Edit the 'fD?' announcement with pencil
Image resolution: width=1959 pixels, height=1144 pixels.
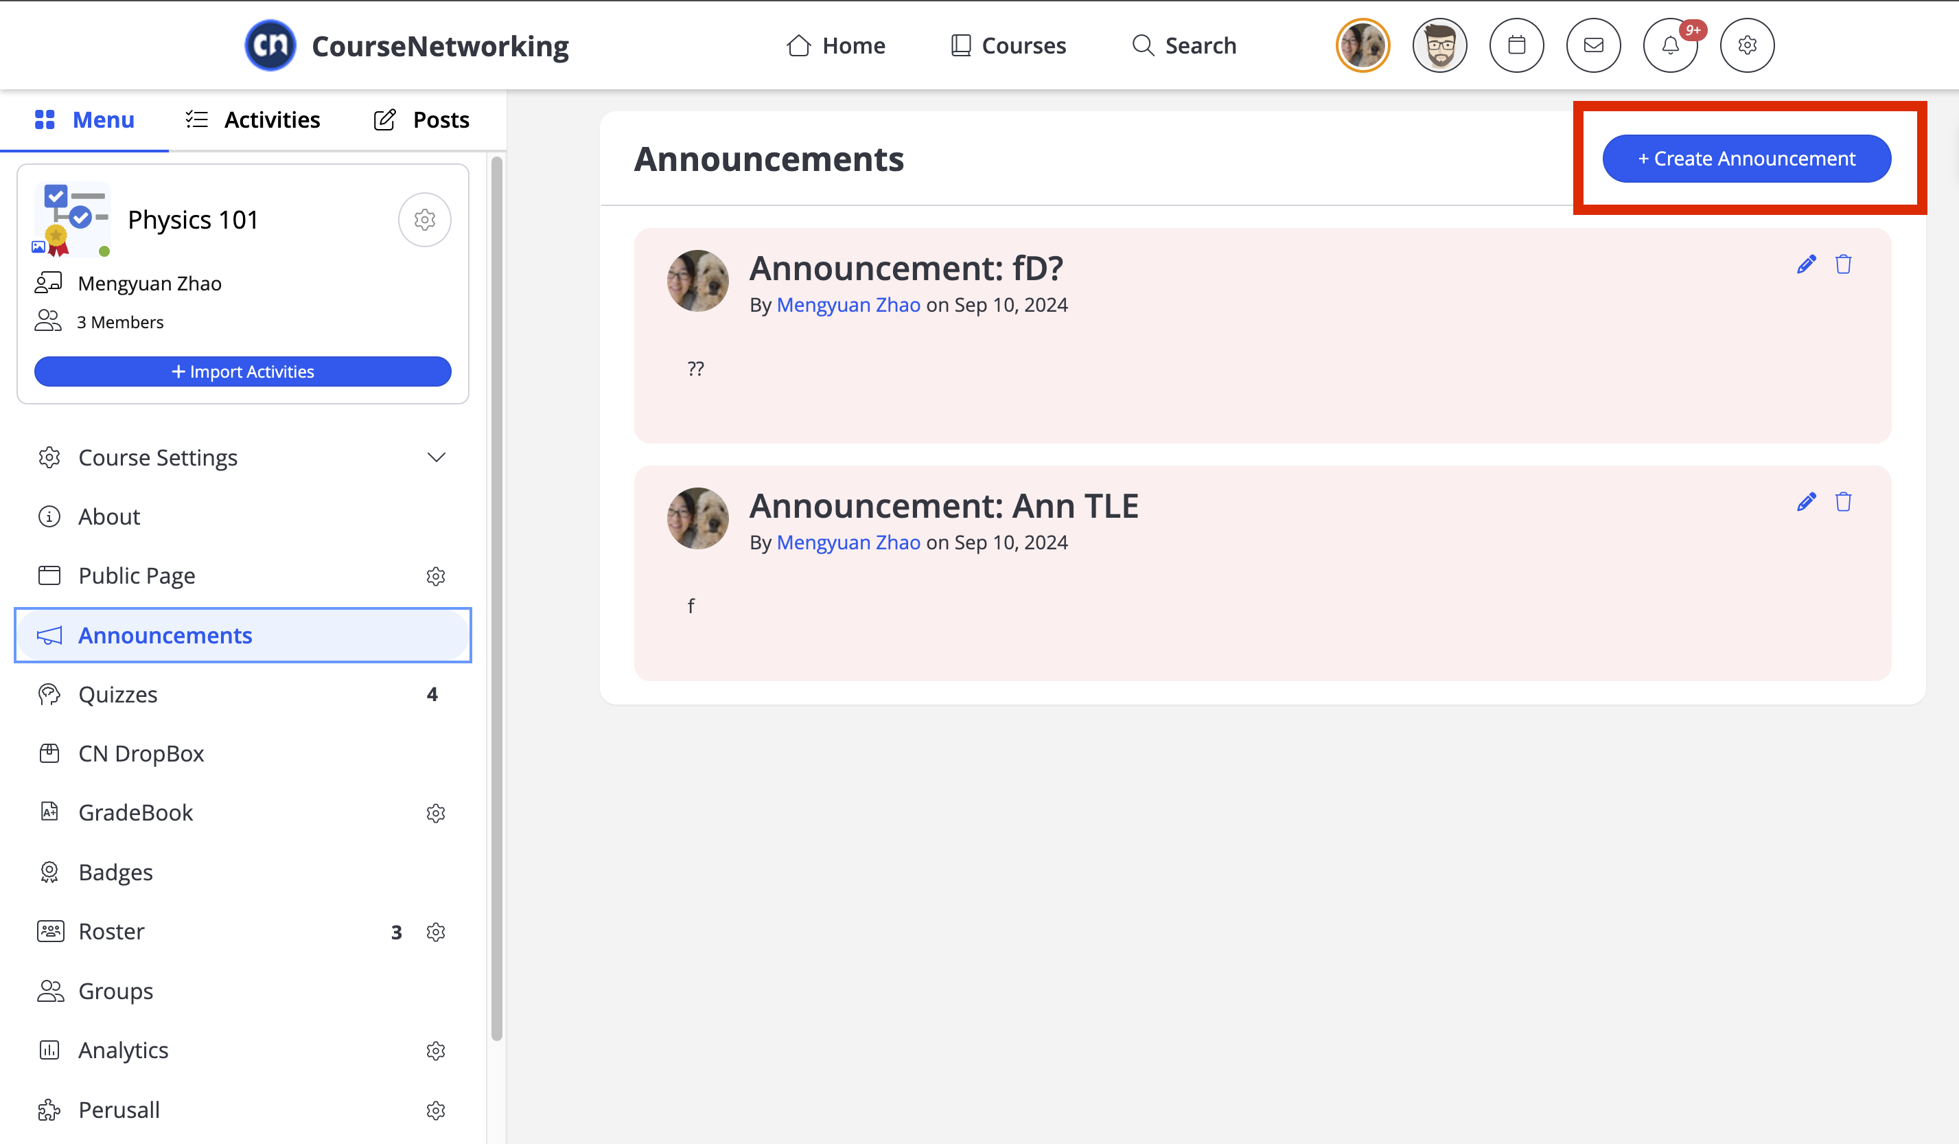coord(1806,264)
